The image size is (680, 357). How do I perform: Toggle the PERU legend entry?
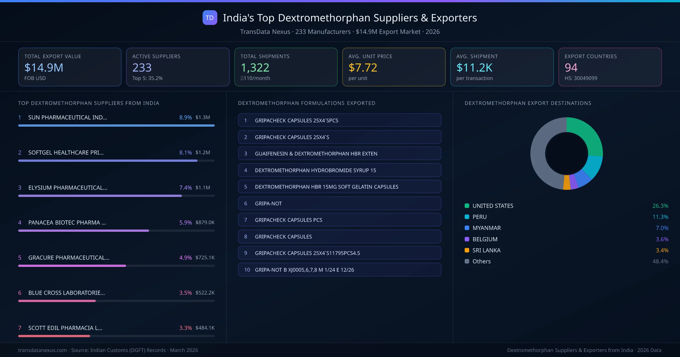coord(479,217)
